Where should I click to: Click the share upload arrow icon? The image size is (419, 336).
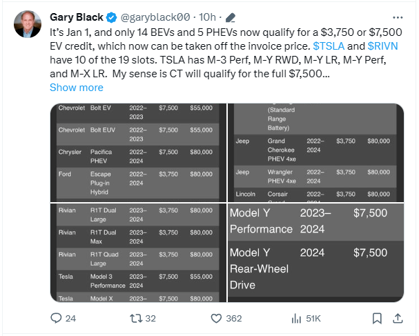point(398,318)
